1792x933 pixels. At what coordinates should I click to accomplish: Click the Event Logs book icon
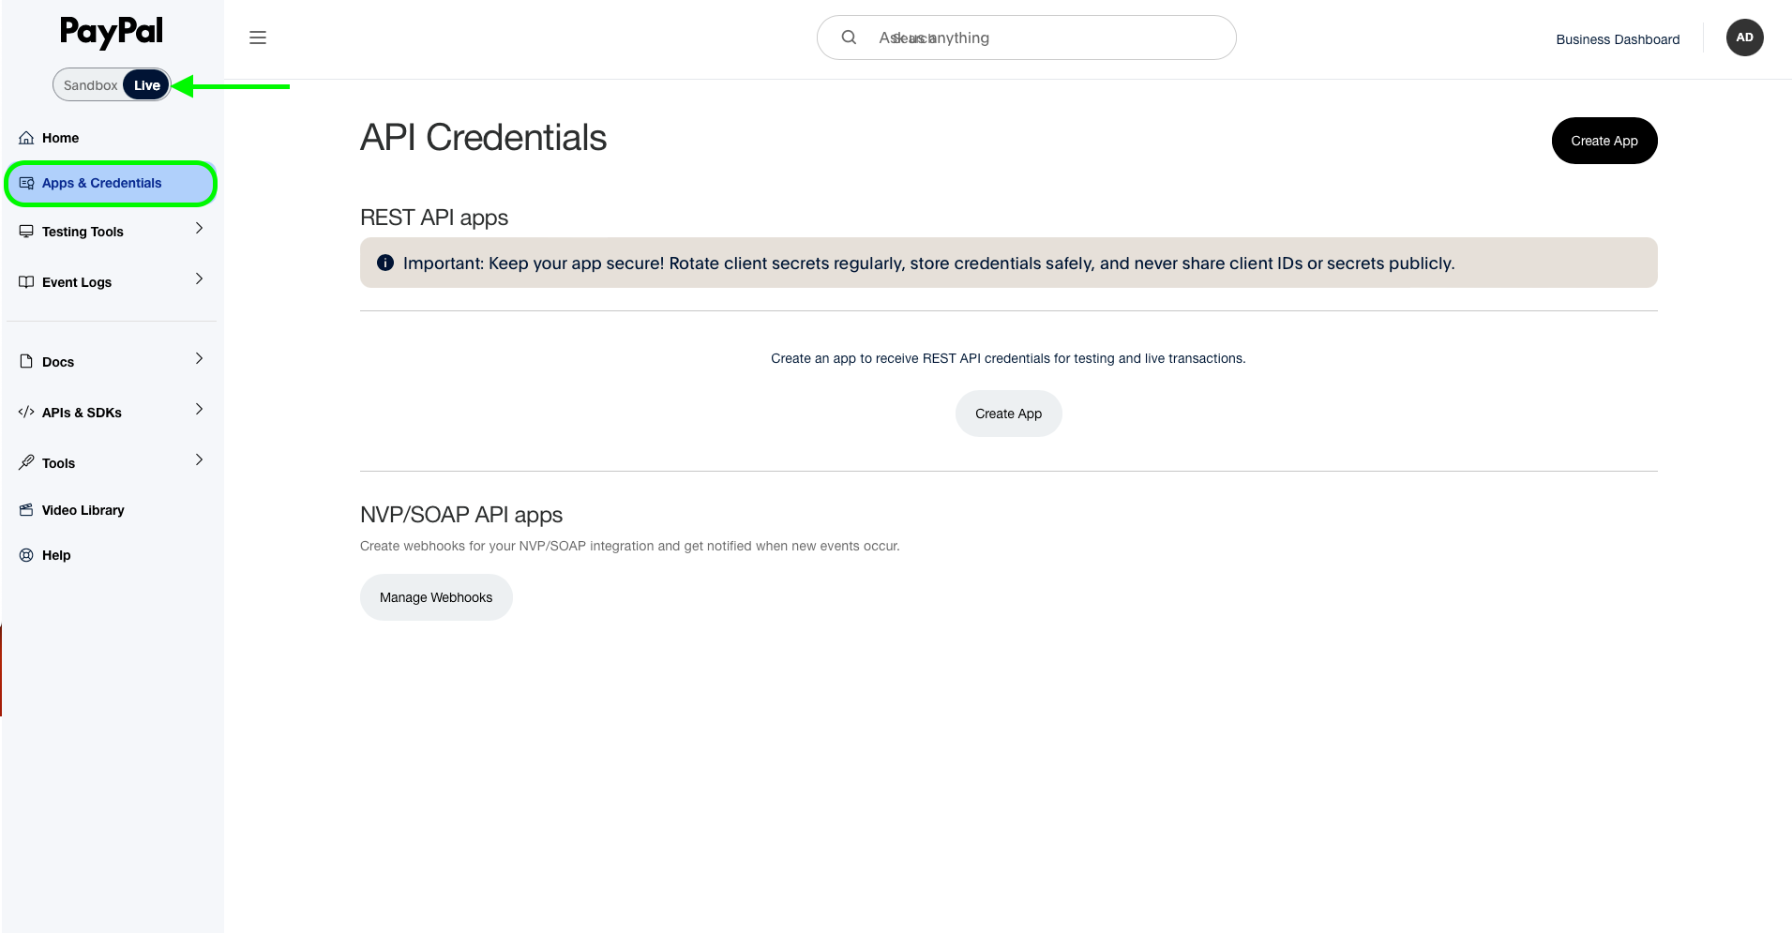26,282
